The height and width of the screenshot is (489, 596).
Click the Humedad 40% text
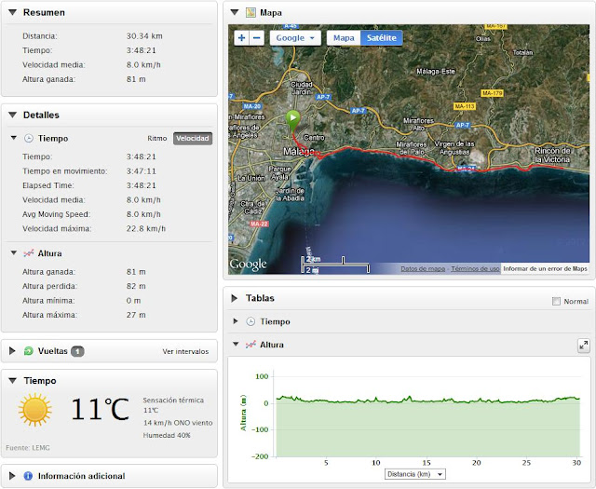pyautogui.click(x=167, y=435)
